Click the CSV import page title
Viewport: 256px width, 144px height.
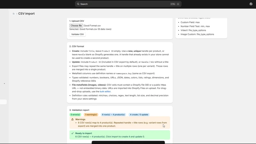[x=27, y=13]
